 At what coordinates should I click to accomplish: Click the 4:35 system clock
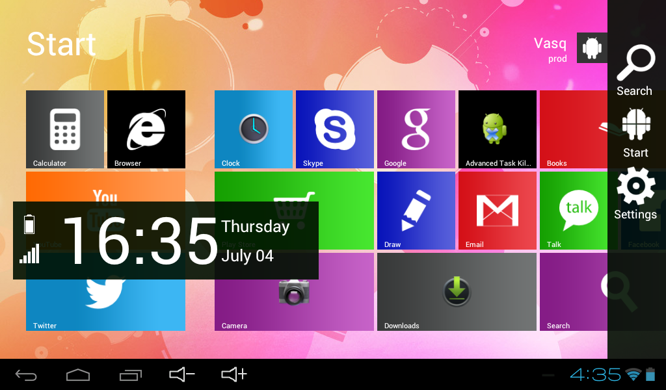point(596,374)
